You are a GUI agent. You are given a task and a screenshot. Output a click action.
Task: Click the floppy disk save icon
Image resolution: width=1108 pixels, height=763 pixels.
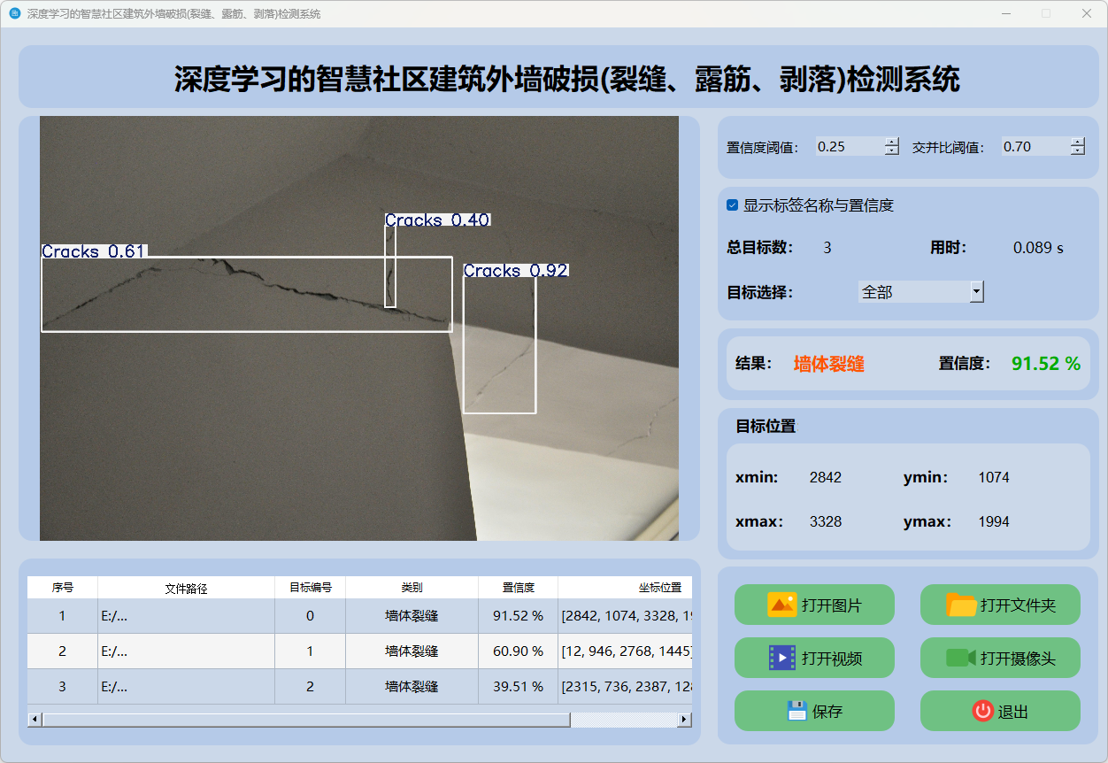(797, 711)
